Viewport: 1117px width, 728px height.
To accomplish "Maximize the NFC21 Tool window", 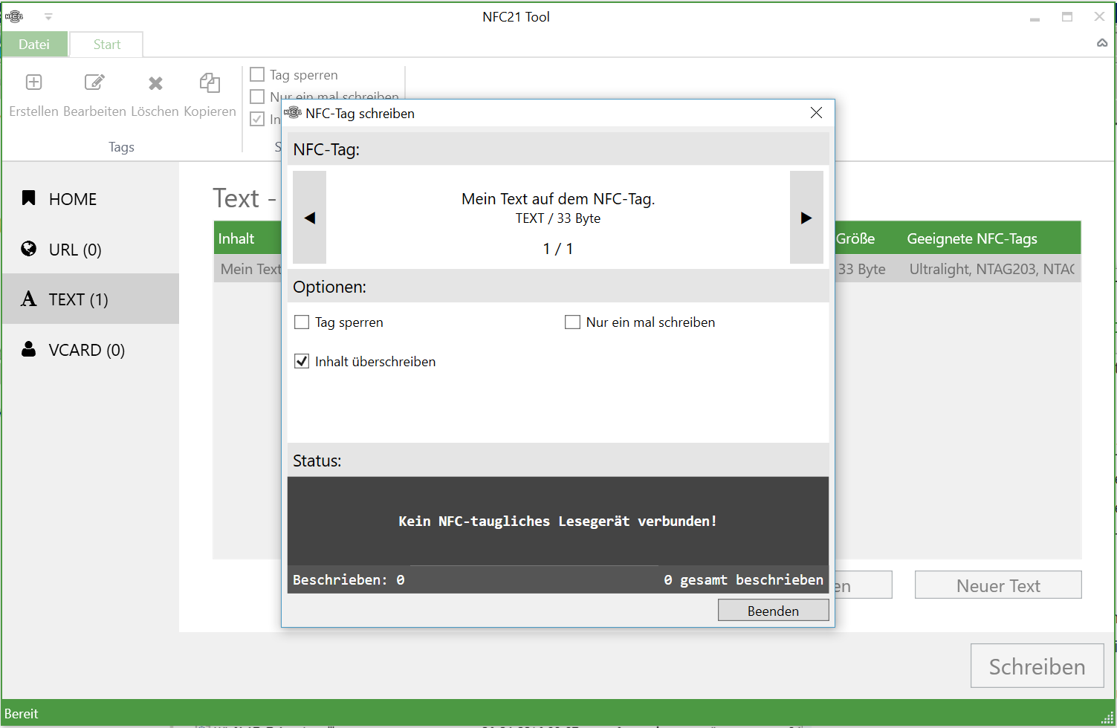I will pyautogui.click(x=1067, y=16).
